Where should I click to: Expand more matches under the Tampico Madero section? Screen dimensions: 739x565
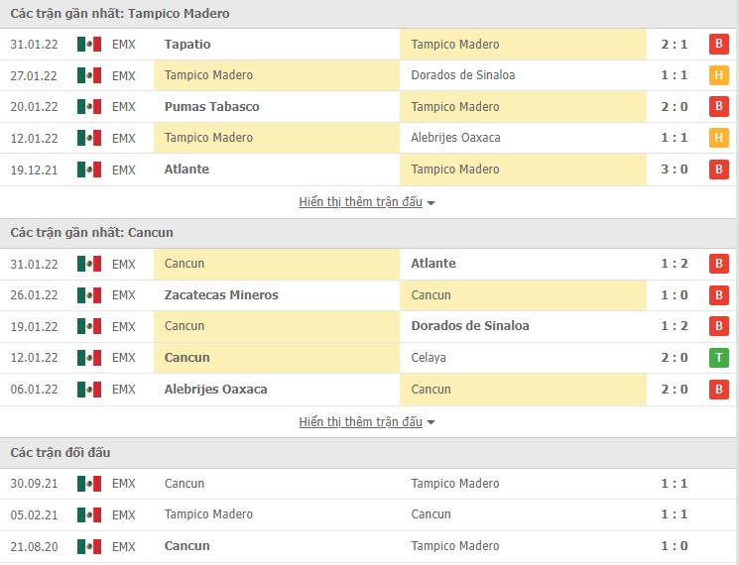pyautogui.click(x=367, y=202)
